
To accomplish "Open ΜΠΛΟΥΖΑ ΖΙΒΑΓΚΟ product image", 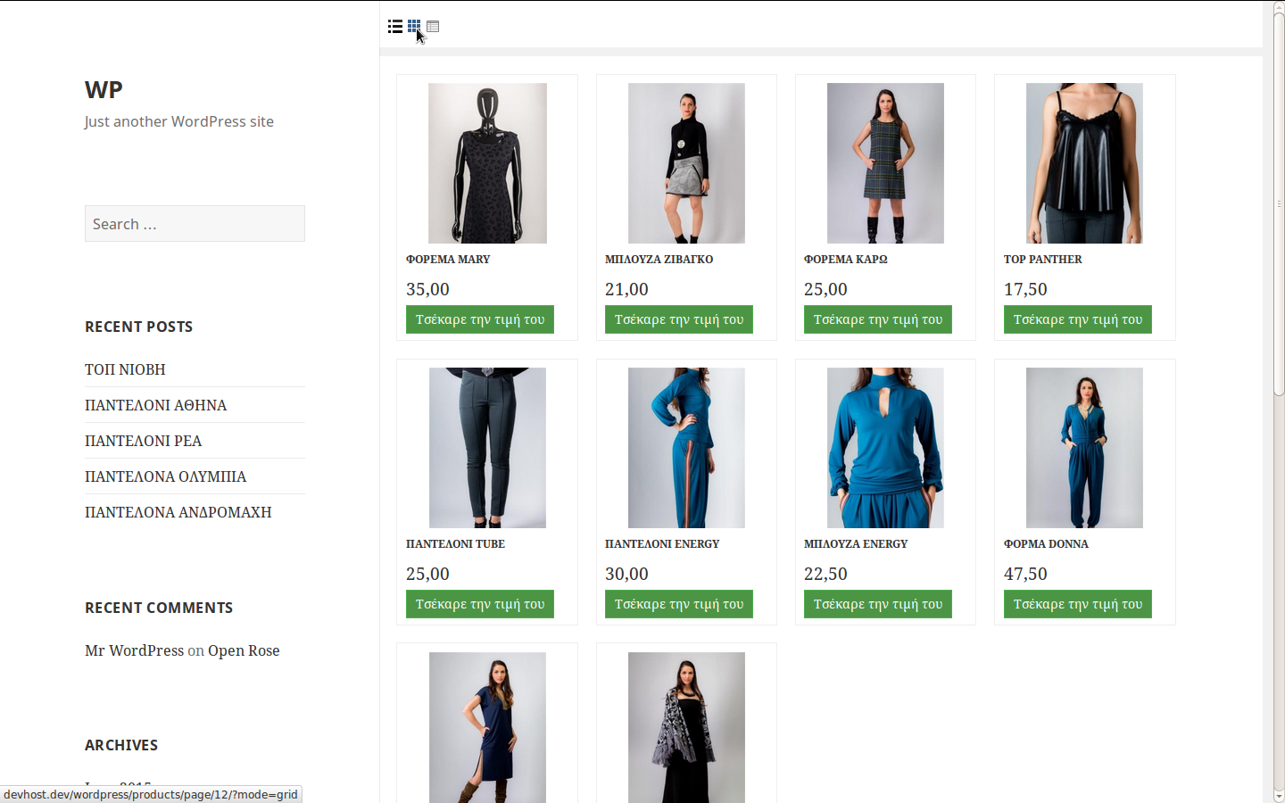I will [x=686, y=163].
